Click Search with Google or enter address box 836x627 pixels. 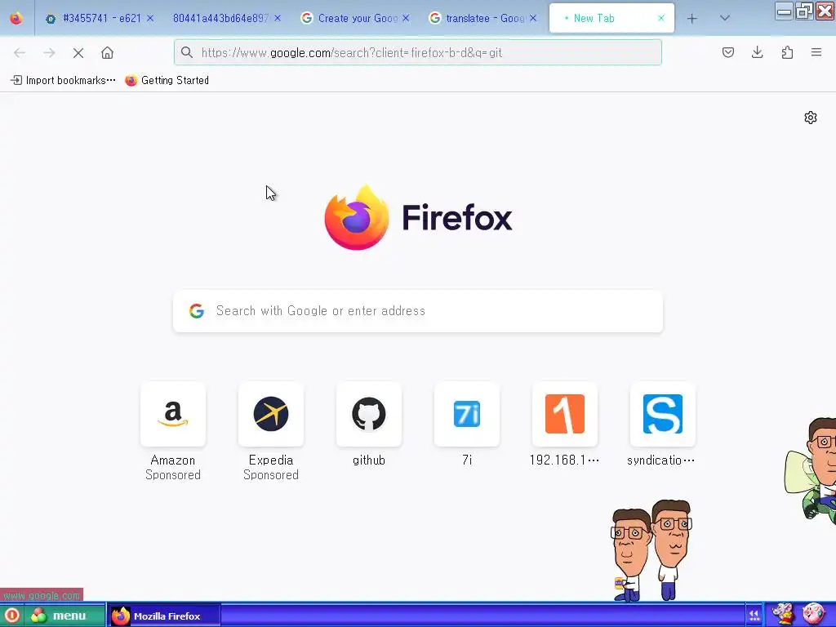tap(418, 311)
